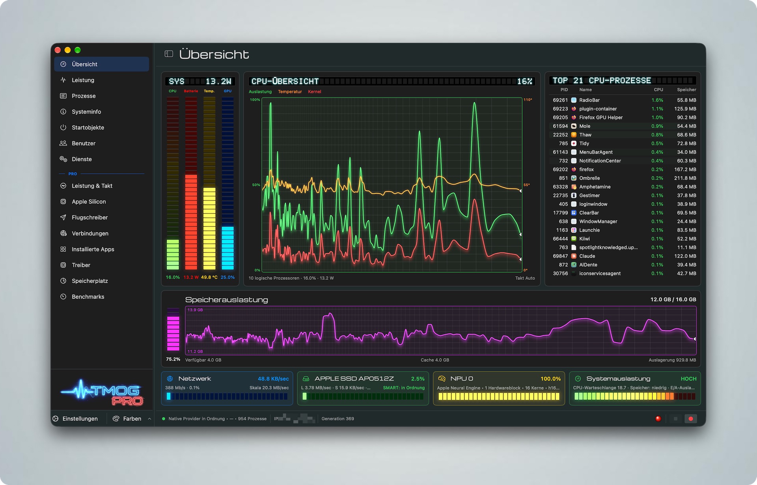Launch the Benchmarks page
757x485 pixels.
pyautogui.click(x=101, y=296)
